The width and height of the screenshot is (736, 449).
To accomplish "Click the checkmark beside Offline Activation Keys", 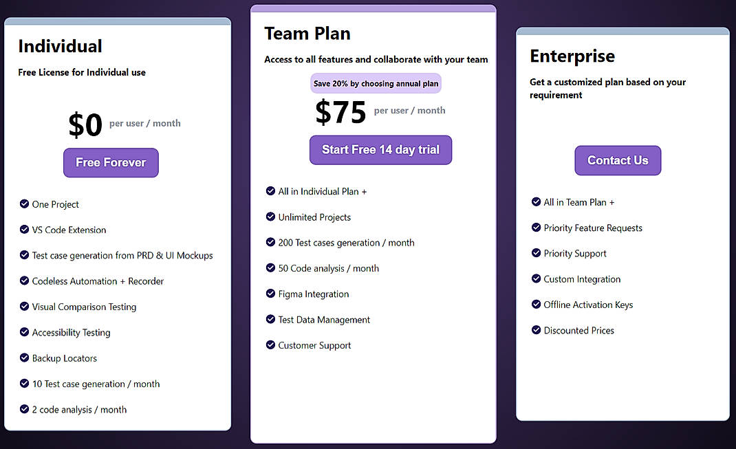I will (x=536, y=305).
